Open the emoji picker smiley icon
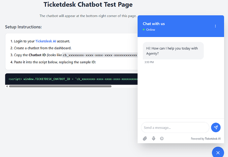Viewport: 228px width, 157px height. 162,138
